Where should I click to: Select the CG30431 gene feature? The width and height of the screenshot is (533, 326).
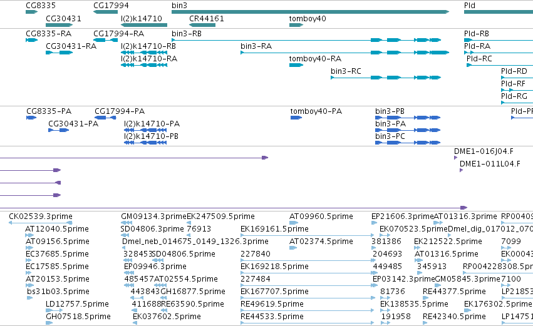point(59,25)
